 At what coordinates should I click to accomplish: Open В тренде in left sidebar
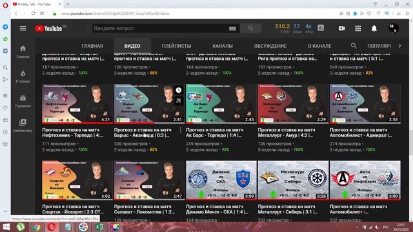(x=23, y=76)
